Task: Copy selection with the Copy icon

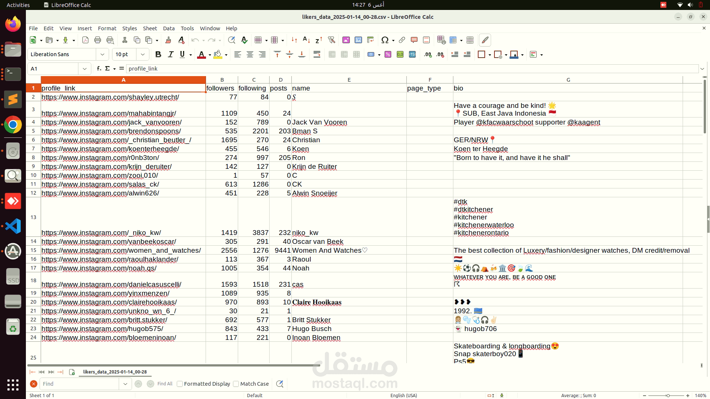Action: click(x=137, y=40)
